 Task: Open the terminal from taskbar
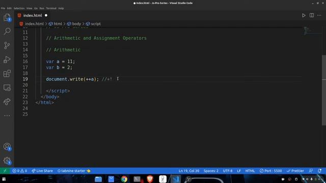[137, 179]
